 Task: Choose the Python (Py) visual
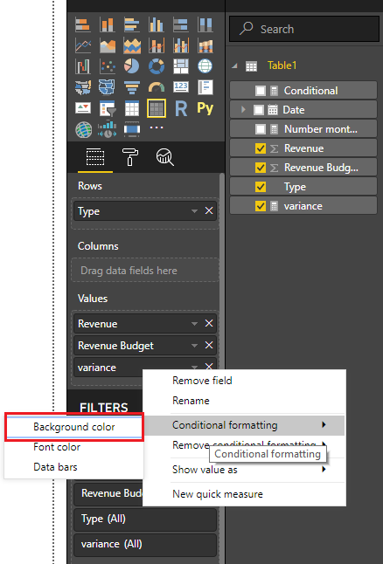(x=205, y=108)
